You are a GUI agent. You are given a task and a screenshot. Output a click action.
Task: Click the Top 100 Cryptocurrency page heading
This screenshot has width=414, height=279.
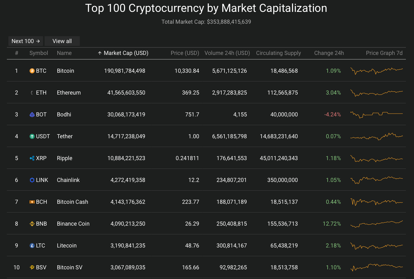pos(206,8)
